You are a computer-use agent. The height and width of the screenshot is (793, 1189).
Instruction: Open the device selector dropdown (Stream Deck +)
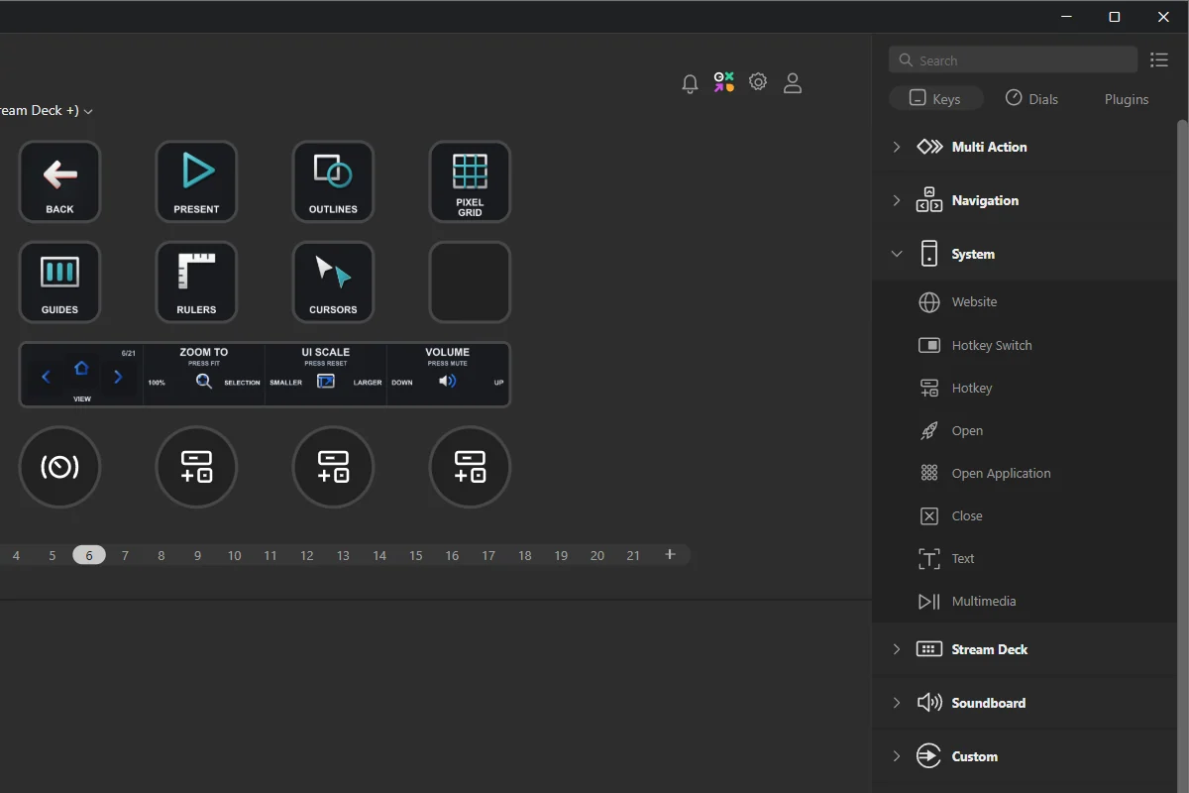click(x=46, y=111)
